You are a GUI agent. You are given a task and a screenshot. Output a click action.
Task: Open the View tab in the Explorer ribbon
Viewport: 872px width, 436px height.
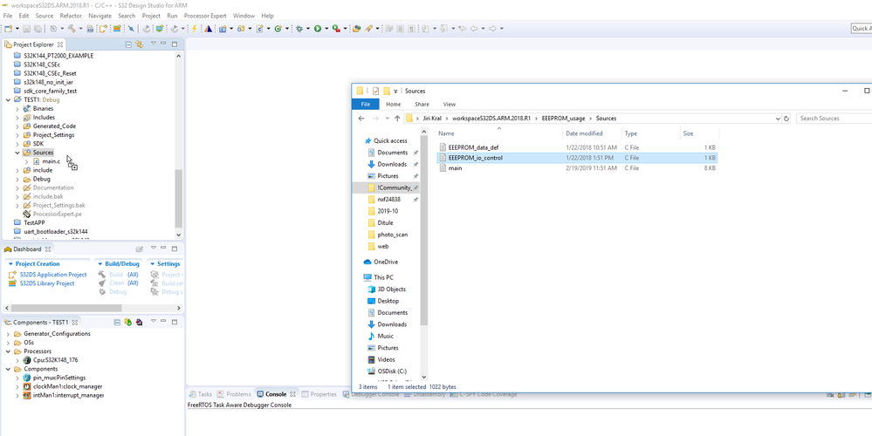pos(450,104)
